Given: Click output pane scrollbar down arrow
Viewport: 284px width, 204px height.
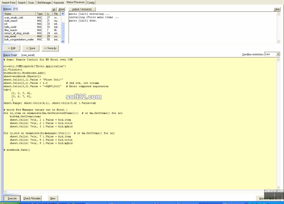Looking at the screenshot, I should [278, 41].
